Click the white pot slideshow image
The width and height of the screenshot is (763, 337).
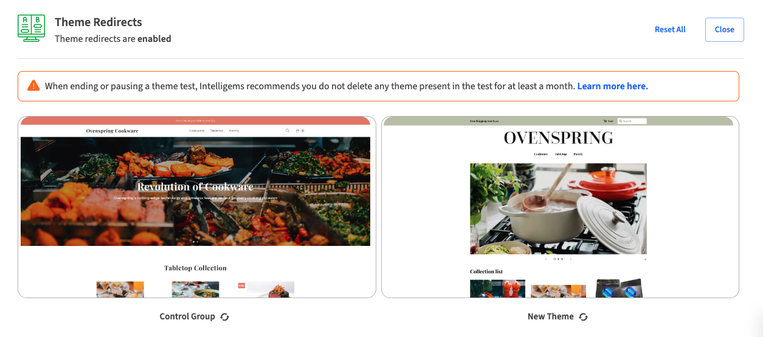click(558, 209)
